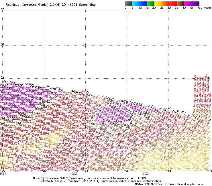Click the 'D:22' time label right of -21

pyautogui.click(x=146, y=174)
